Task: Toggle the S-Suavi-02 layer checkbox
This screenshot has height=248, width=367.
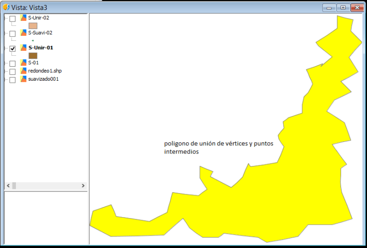Action: pyautogui.click(x=12, y=33)
